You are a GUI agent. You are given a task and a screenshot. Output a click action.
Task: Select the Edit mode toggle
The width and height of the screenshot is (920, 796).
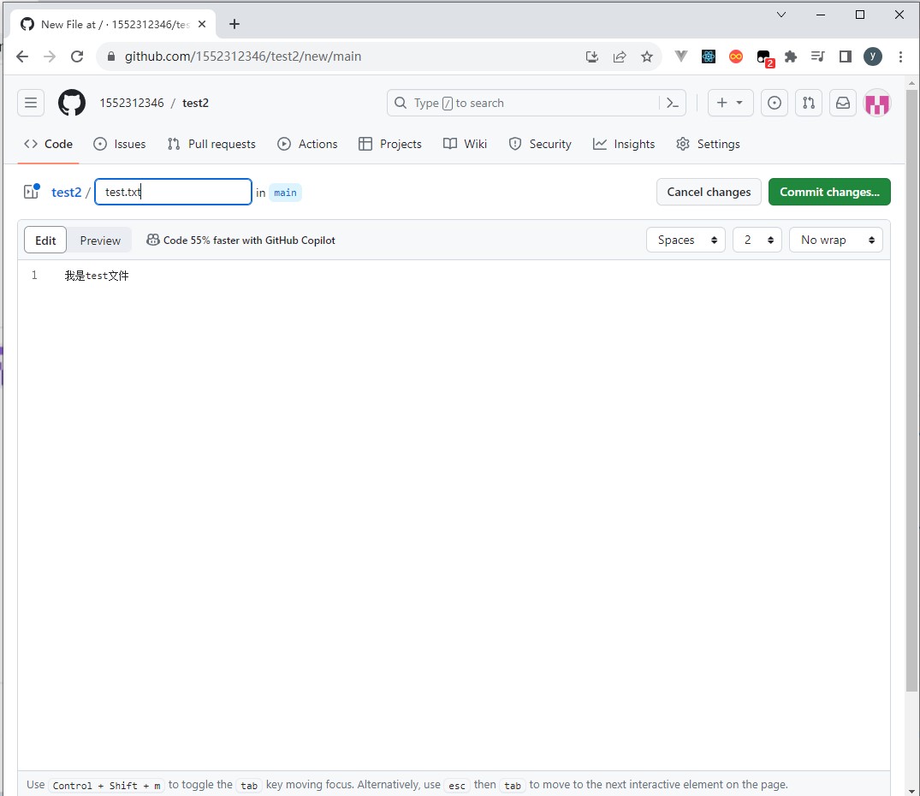point(46,241)
